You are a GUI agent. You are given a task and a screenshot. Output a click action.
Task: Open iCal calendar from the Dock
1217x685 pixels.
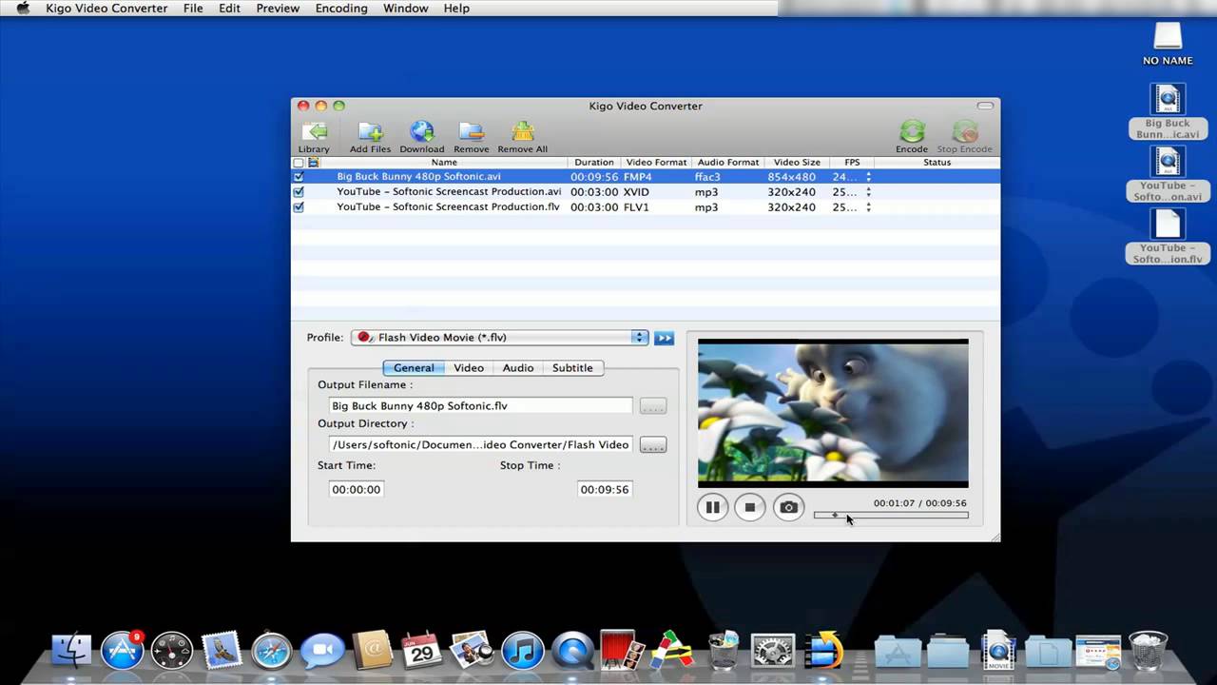(x=422, y=651)
